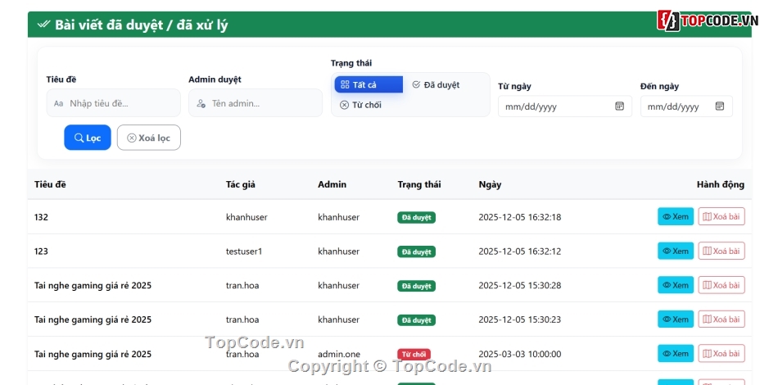Click the Đã duyệt badge in row 123

(416, 251)
